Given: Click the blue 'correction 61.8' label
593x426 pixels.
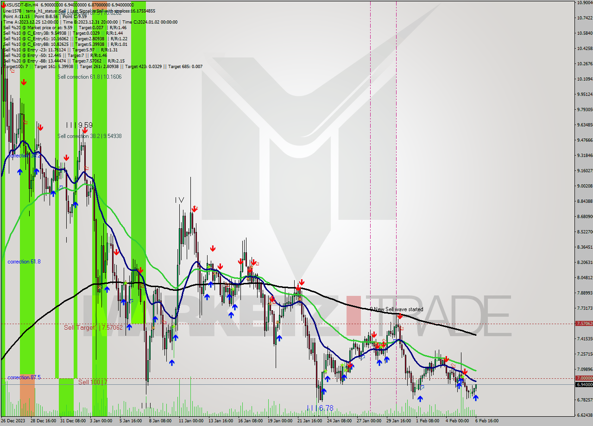Looking at the screenshot, I should 24,262.
